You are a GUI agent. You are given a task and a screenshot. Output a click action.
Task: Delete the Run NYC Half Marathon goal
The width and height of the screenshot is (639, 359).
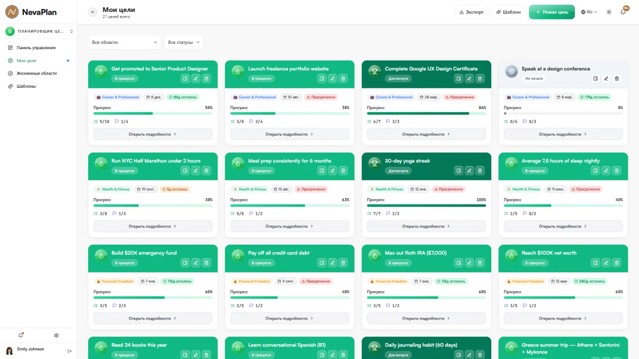pos(206,171)
